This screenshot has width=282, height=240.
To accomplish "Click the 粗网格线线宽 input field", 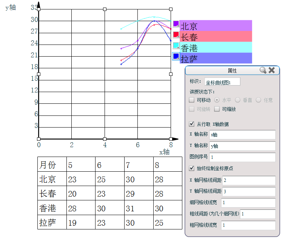I will coord(249,225).
